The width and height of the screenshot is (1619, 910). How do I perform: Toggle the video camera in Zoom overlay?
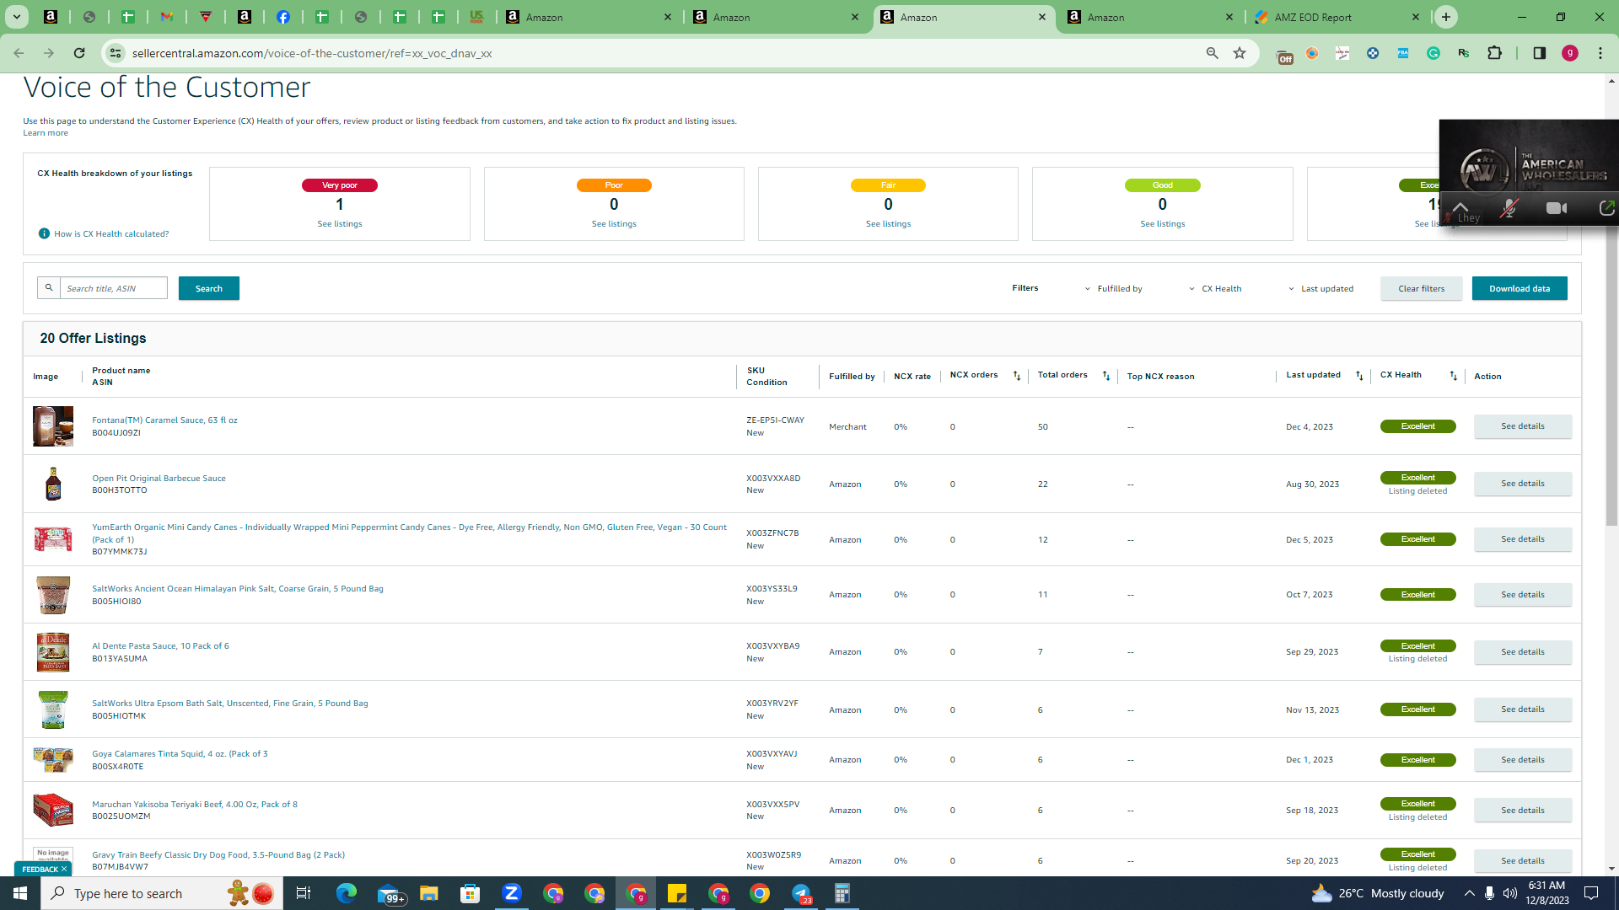pos(1557,208)
